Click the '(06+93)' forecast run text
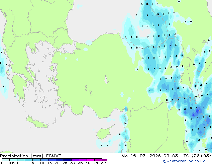Image resolution: width=212 pixels, height=164 pixels. click(x=201, y=156)
